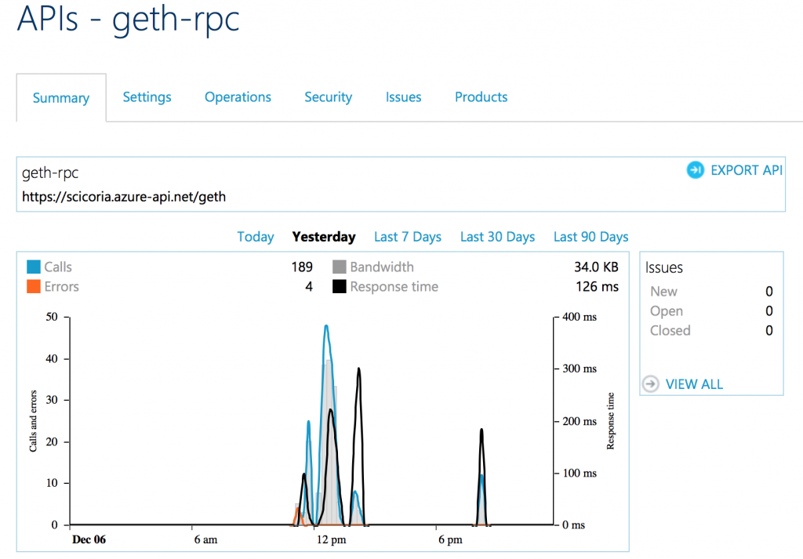Viewport: 803px width, 559px height.
Task: Switch to the Operations tab
Action: click(238, 96)
